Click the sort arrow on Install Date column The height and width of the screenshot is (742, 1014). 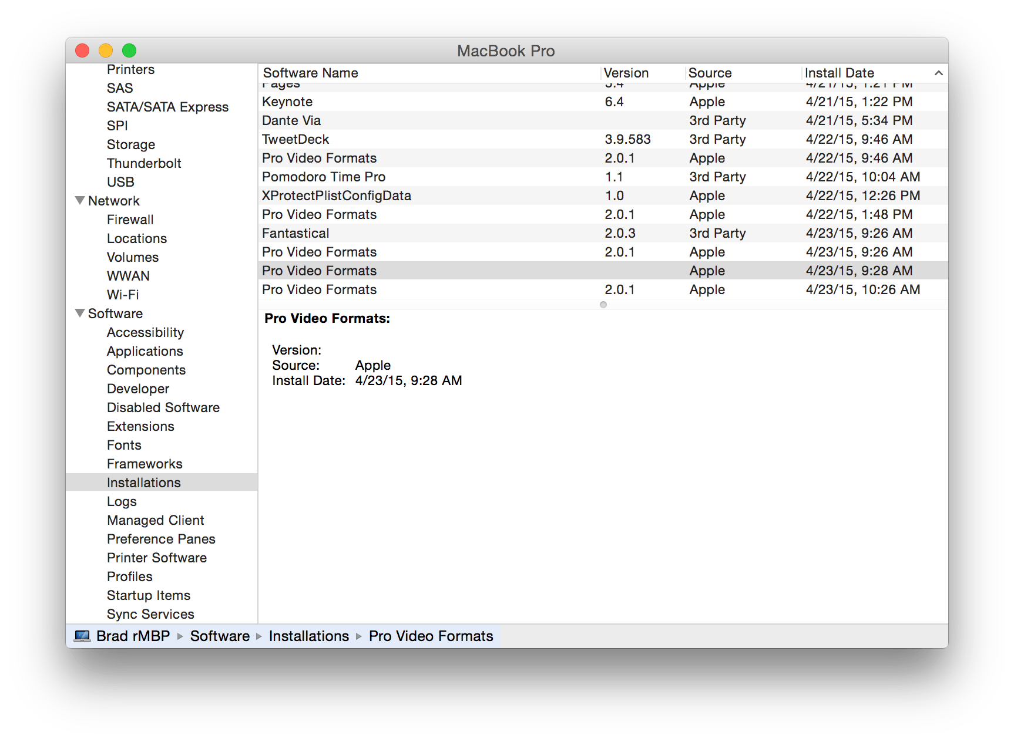(938, 73)
